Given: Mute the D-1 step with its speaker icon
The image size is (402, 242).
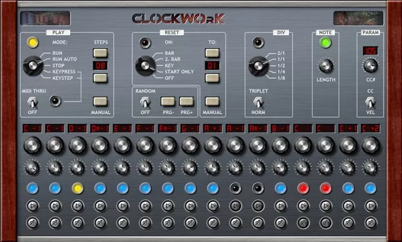Looking at the screenshot, I should (x=78, y=223).
